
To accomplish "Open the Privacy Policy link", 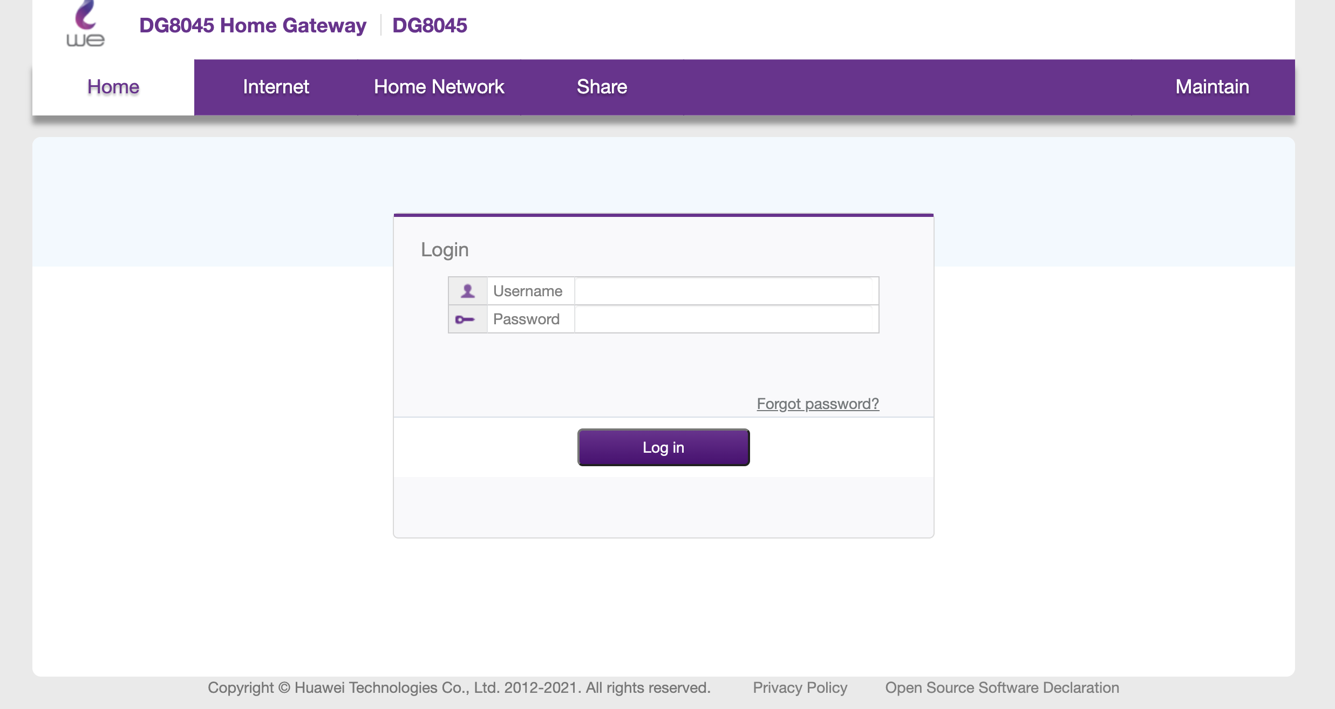I will (800, 687).
